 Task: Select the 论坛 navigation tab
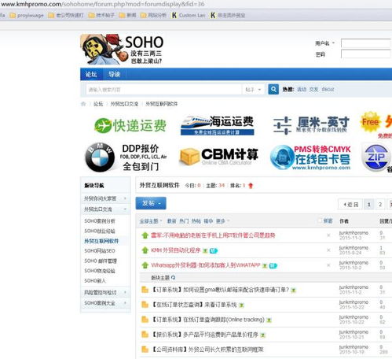point(91,74)
